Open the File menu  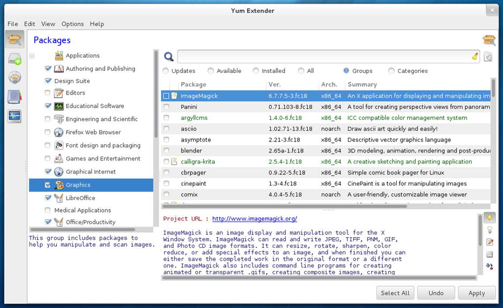coord(13,24)
